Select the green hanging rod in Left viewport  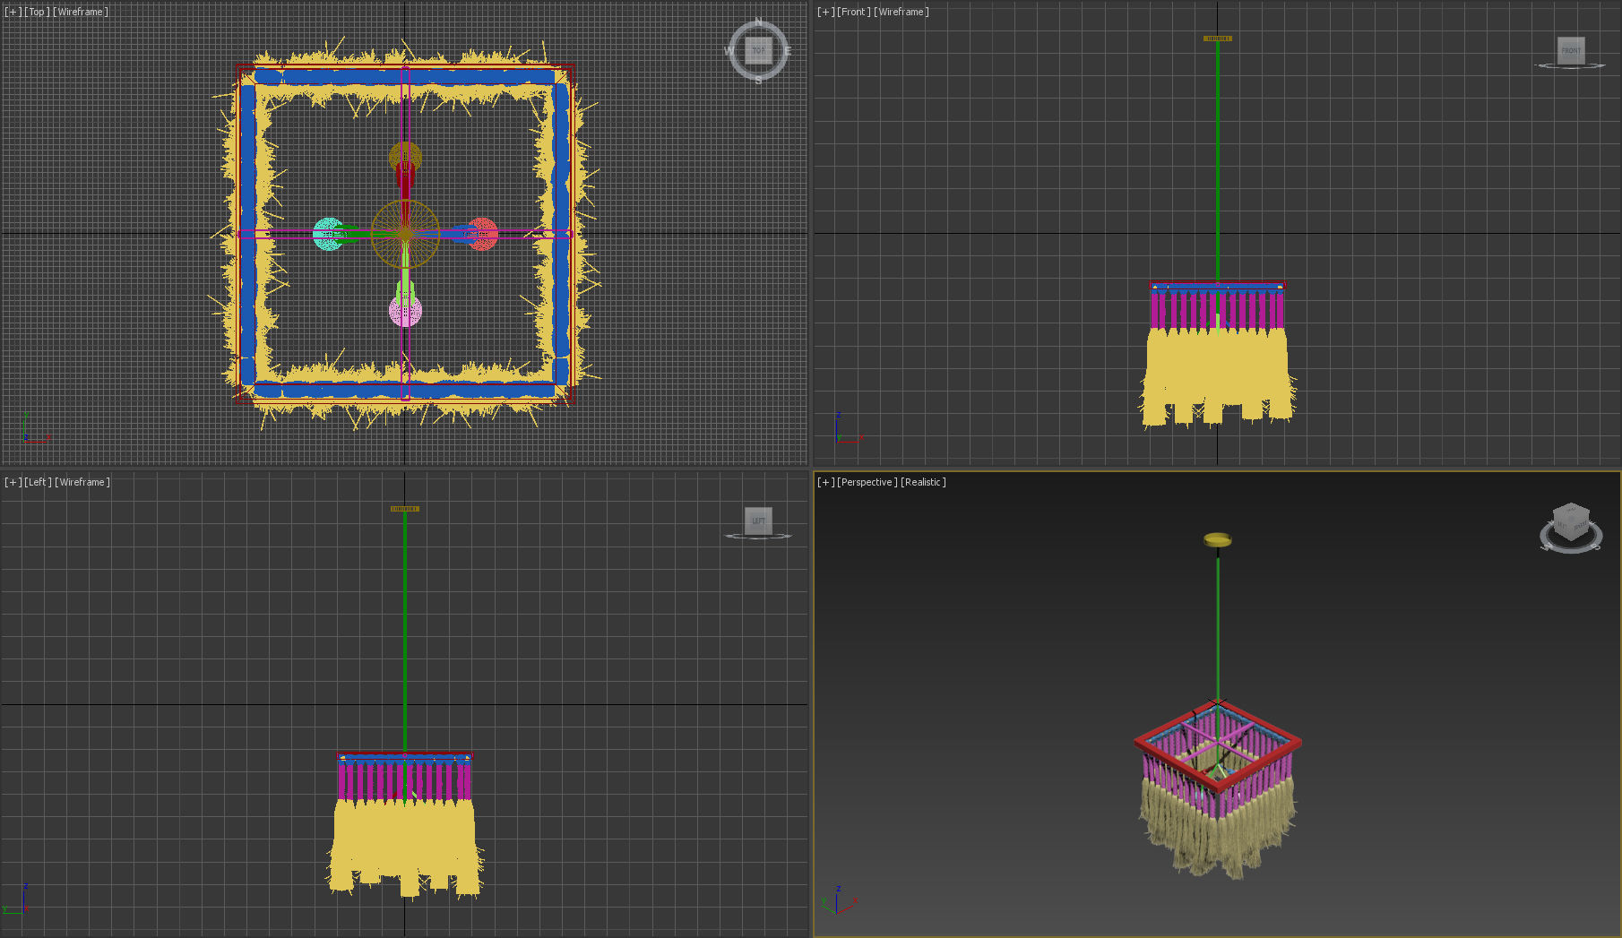tap(405, 632)
